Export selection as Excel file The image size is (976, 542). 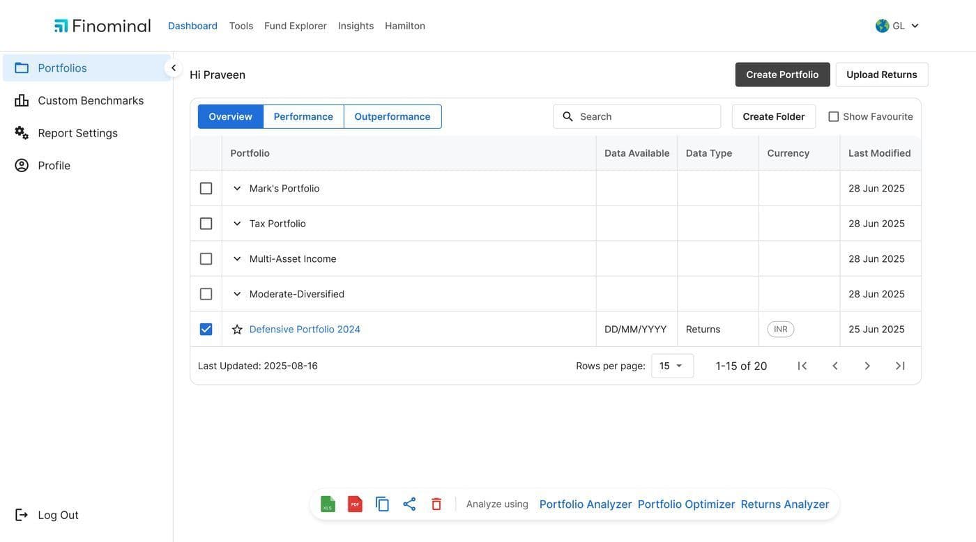[x=328, y=504]
